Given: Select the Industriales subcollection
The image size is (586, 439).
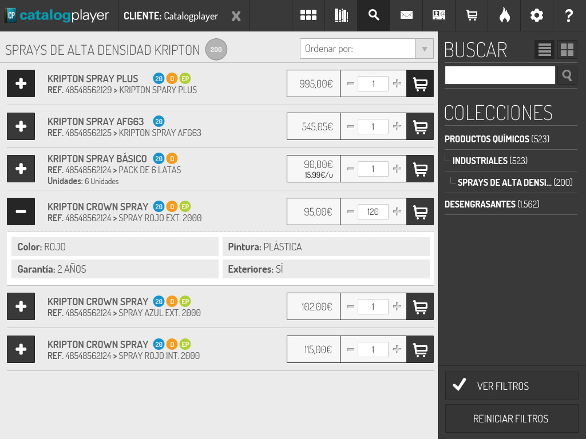Looking at the screenshot, I should [x=490, y=161].
